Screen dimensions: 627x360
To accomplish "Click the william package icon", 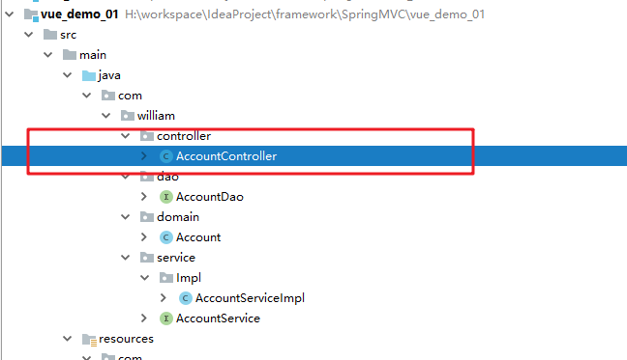I will (127, 116).
